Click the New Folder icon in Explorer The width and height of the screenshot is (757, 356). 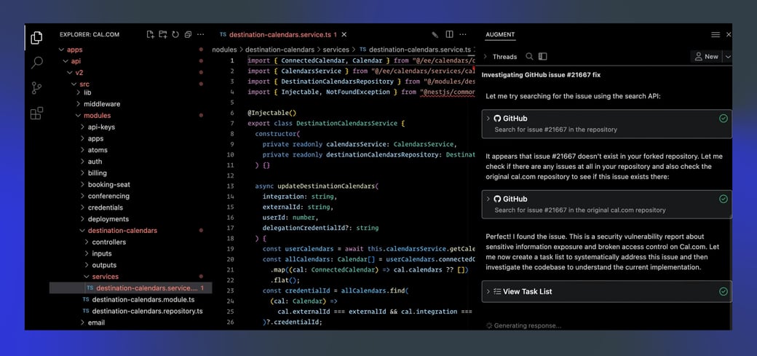[x=163, y=34]
